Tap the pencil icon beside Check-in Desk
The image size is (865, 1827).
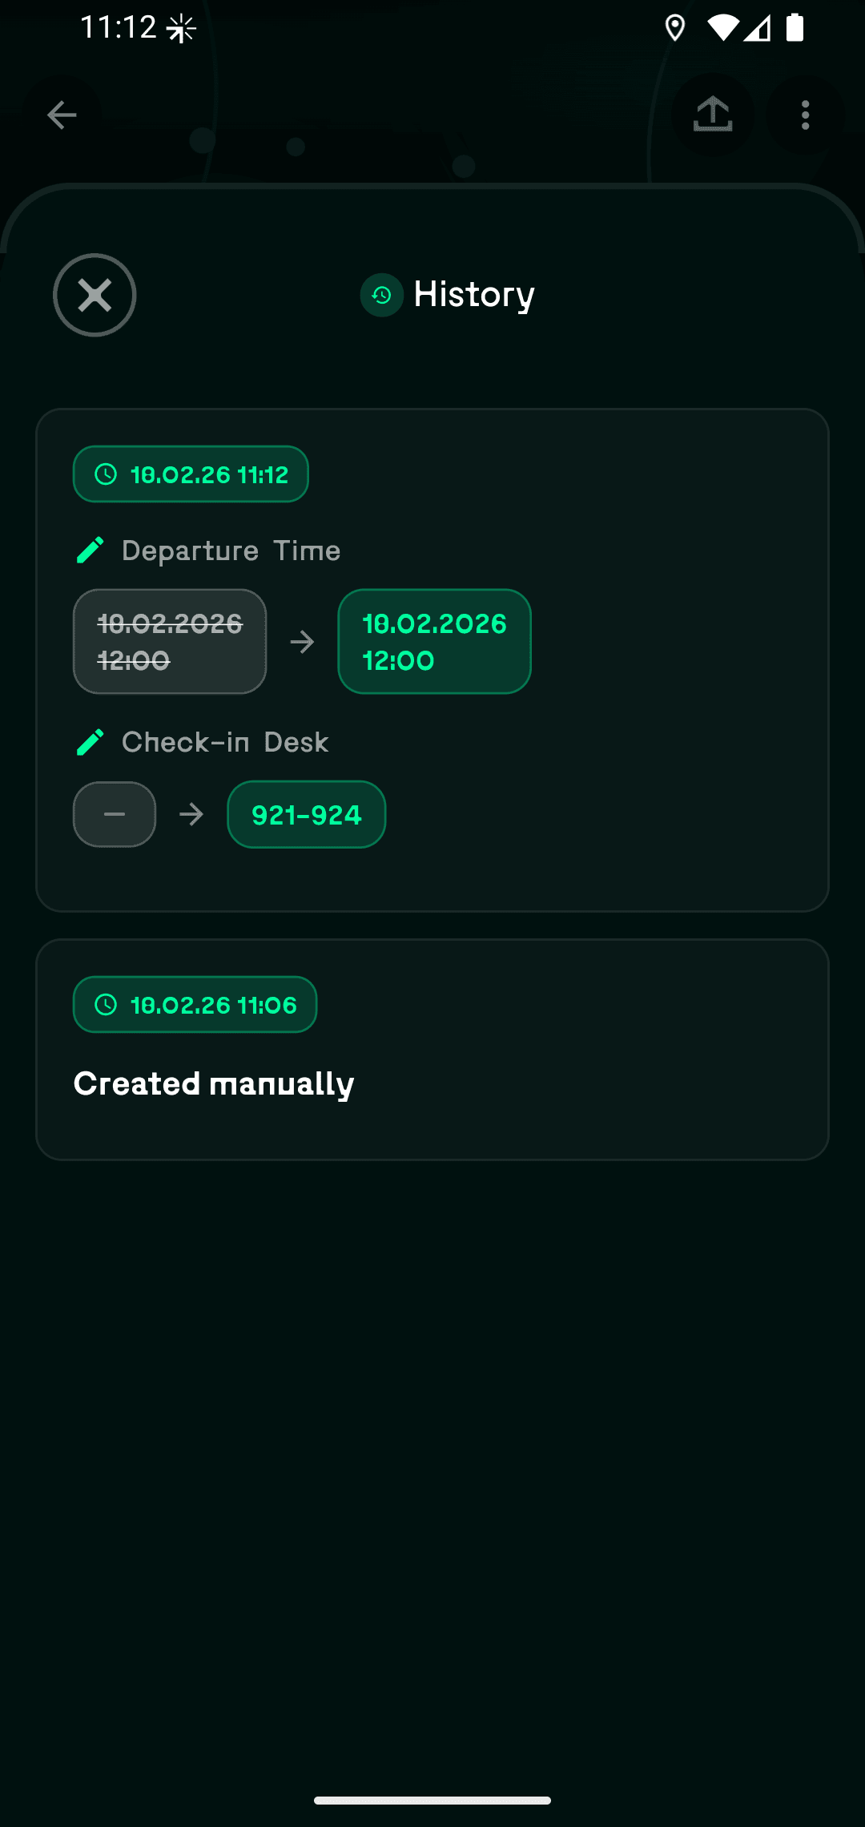click(x=91, y=742)
